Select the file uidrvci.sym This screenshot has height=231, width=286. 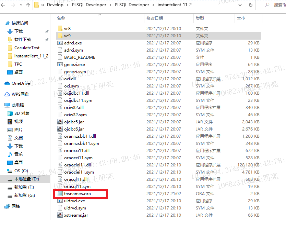tap(75, 208)
